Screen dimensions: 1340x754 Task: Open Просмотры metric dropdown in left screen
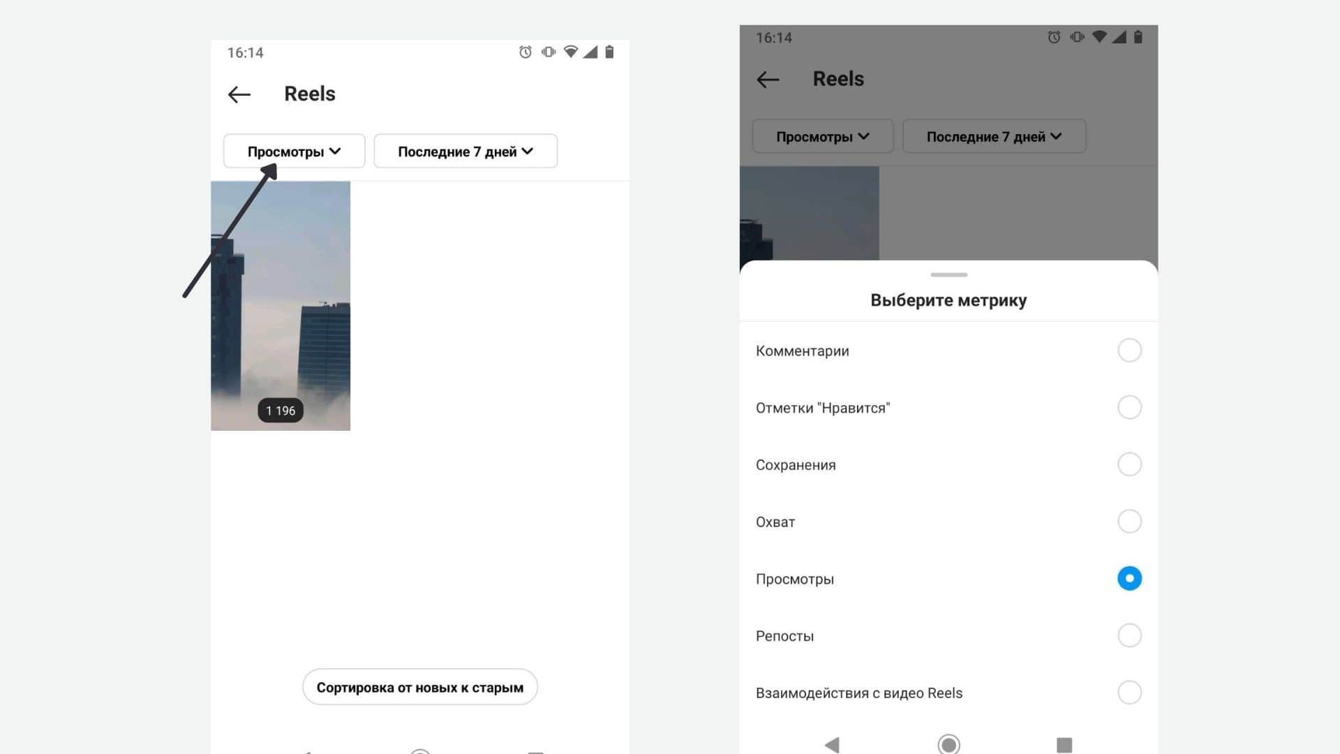pos(294,151)
